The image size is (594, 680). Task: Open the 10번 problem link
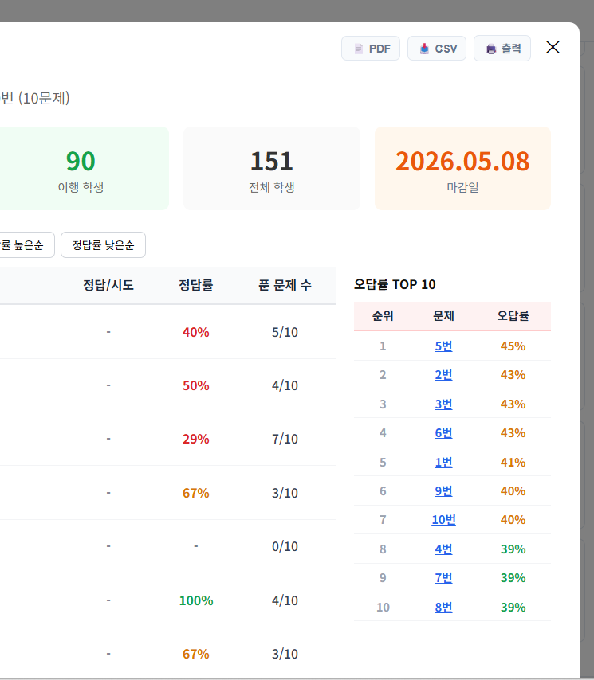click(x=443, y=519)
